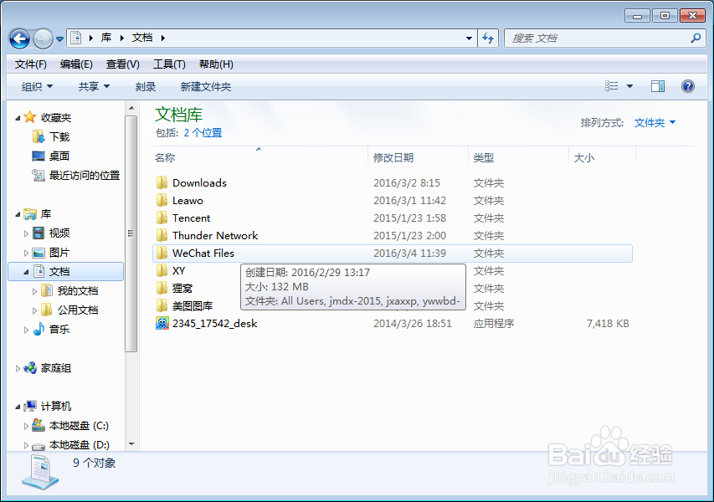Select the Tencent folder icon
Screen dimensions: 714x502
click(x=162, y=218)
